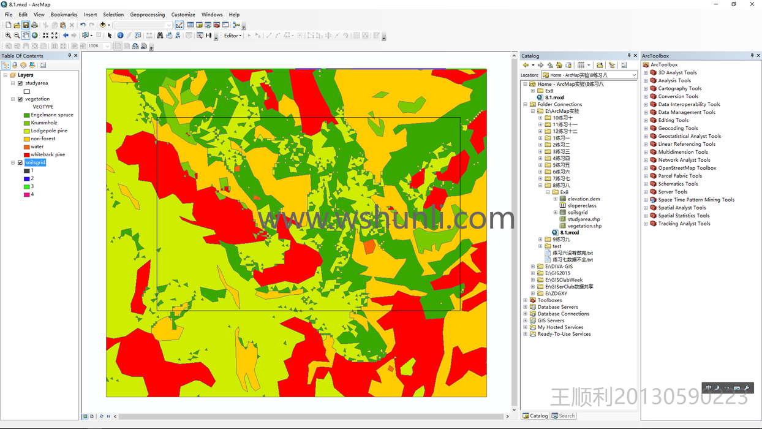Click the Find binoculars icon
The width and height of the screenshot is (762, 429).
pos(160,36)
